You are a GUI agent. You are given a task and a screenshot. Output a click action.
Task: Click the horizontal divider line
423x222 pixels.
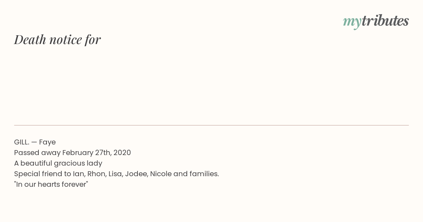coord(211,125)
